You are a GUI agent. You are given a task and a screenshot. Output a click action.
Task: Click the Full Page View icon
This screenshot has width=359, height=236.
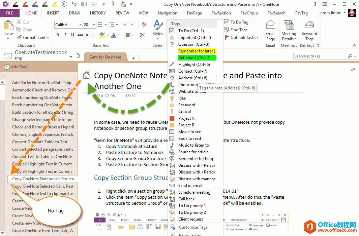94,4
